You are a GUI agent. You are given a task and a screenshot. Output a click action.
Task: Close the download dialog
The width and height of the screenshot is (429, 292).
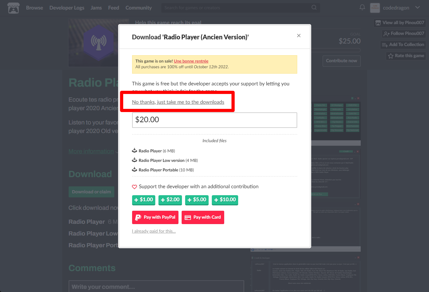pos(298,36)
